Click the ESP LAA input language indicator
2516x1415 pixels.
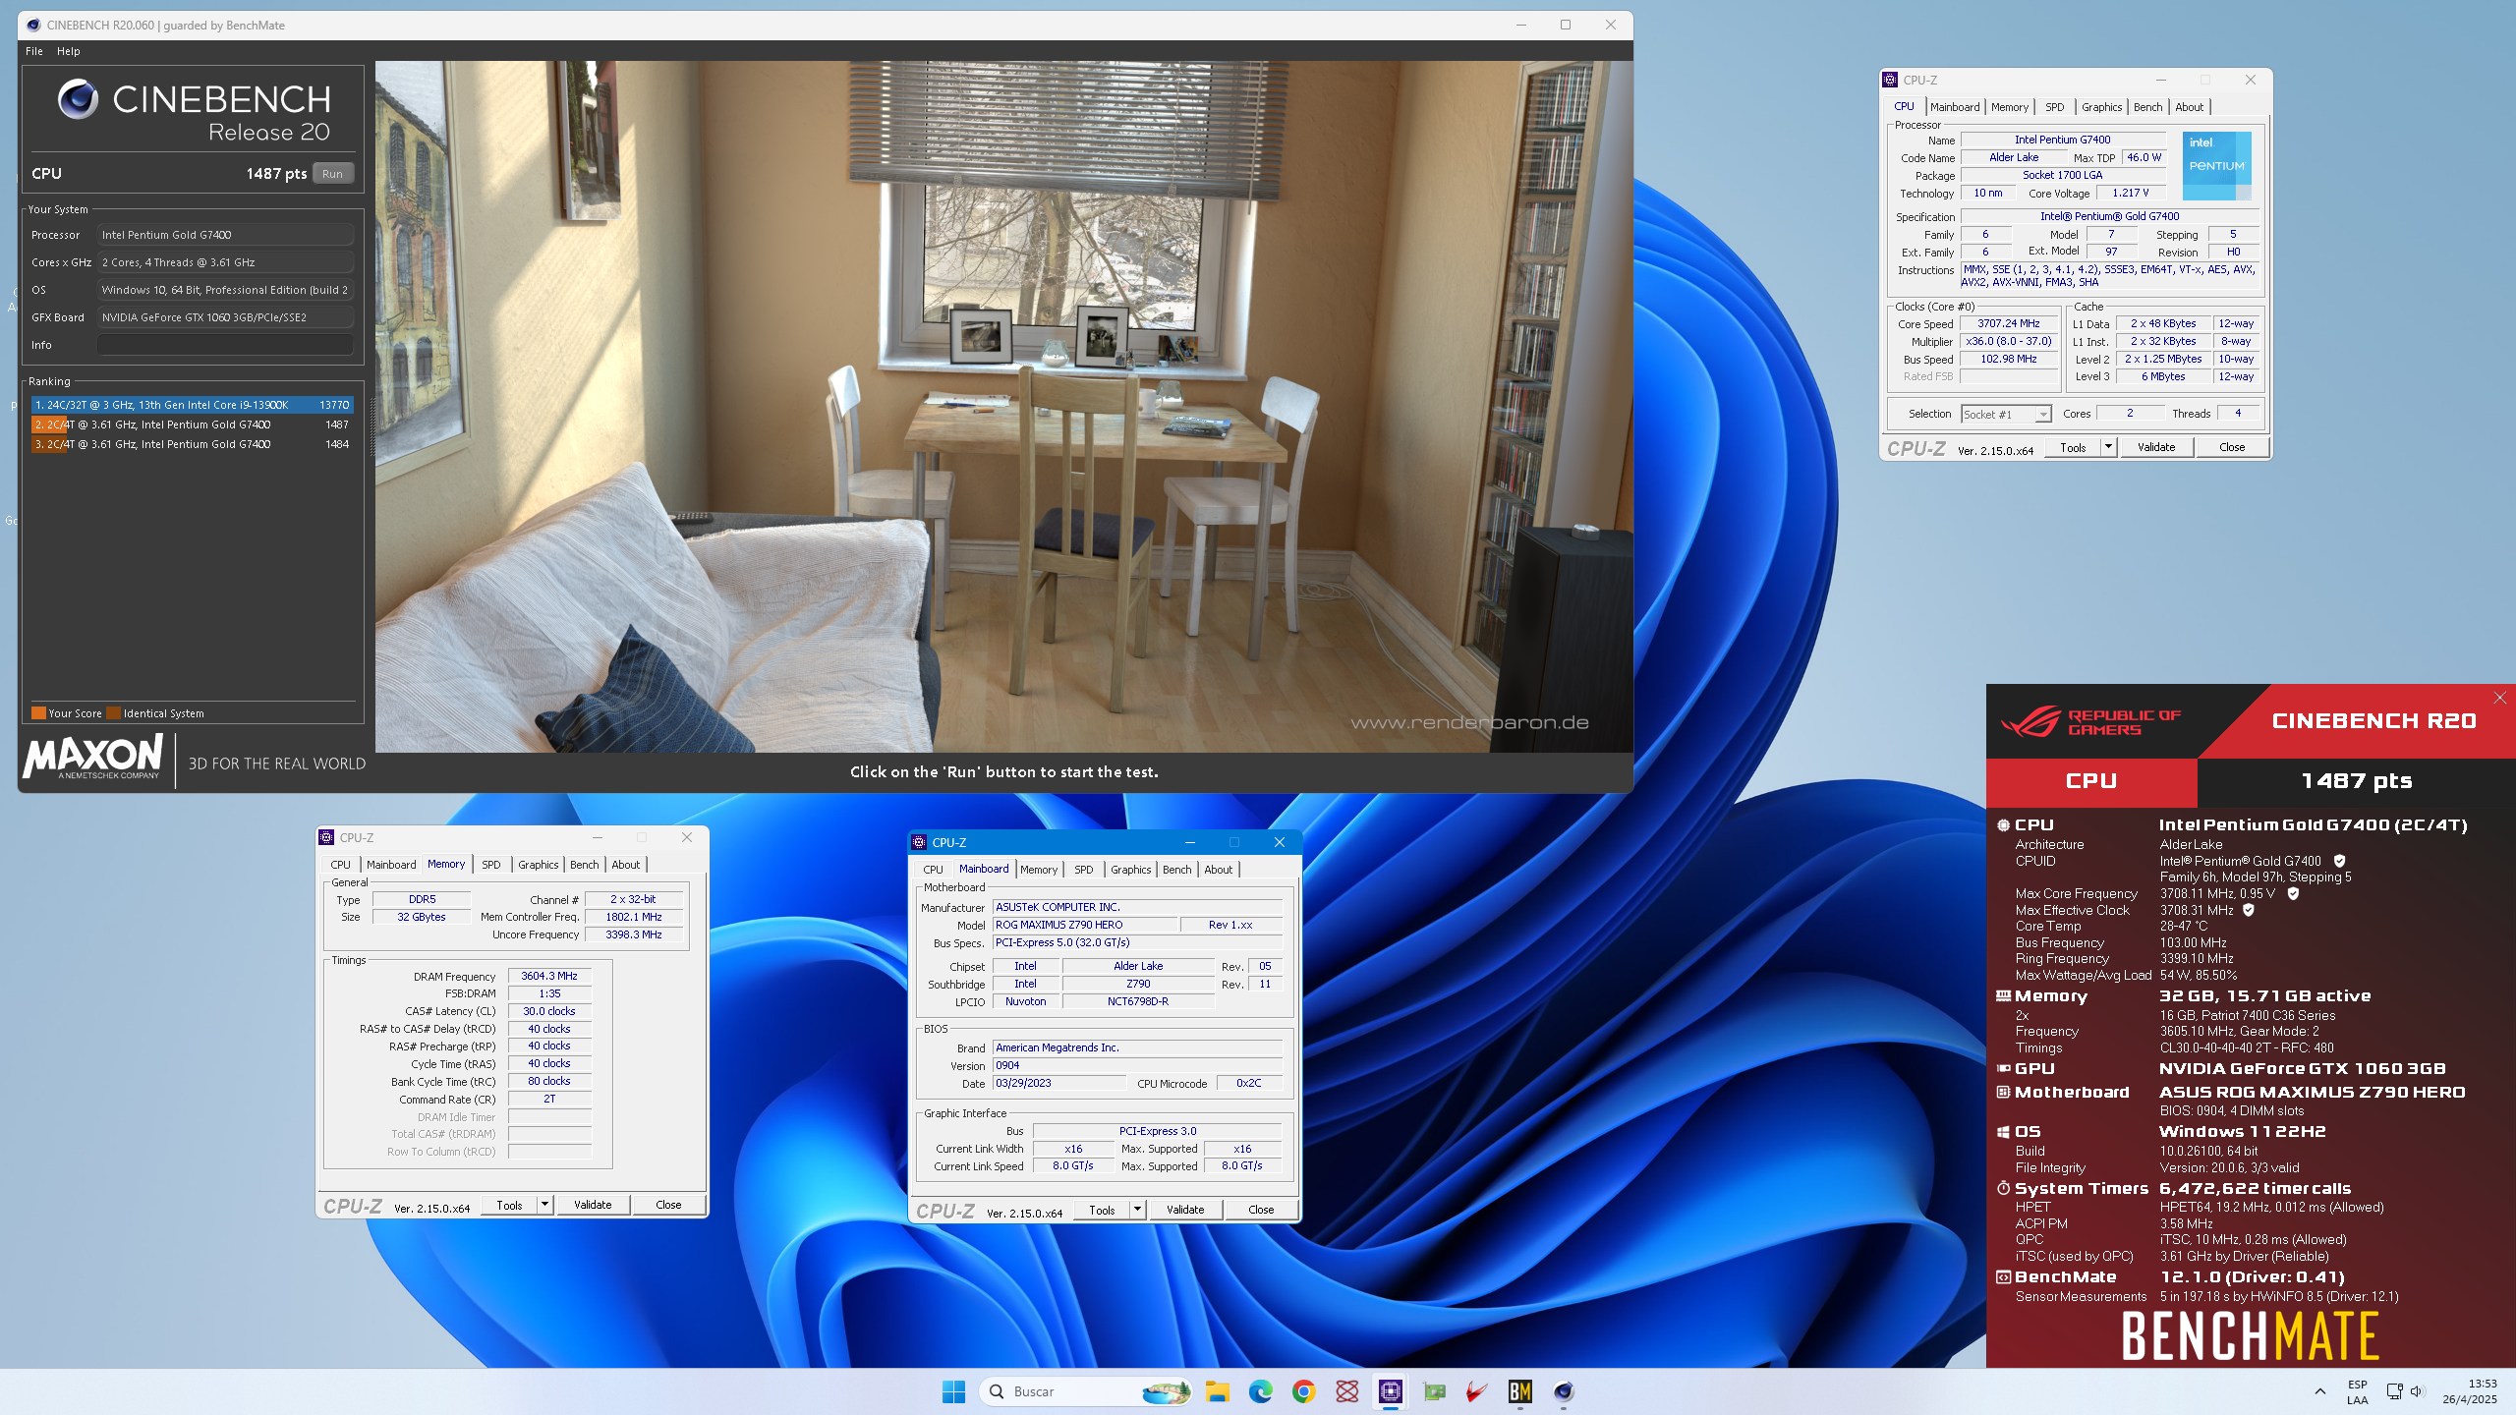click(x=2358, y=1391)
